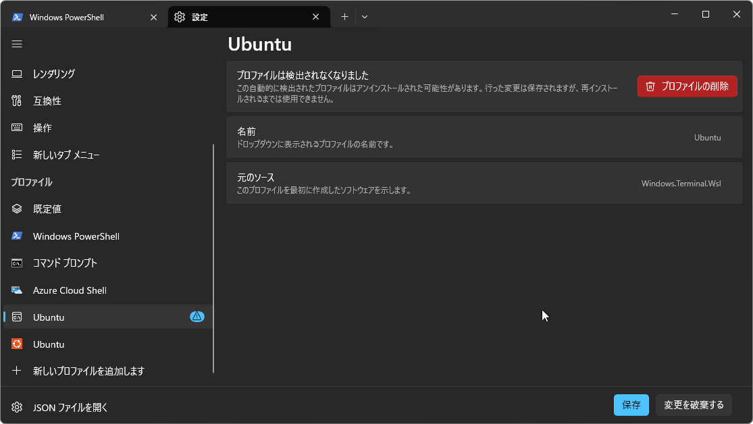The image size is (753, 424).
Task: Select the コマンド プロンプト profile
Action: coord(65,263)
